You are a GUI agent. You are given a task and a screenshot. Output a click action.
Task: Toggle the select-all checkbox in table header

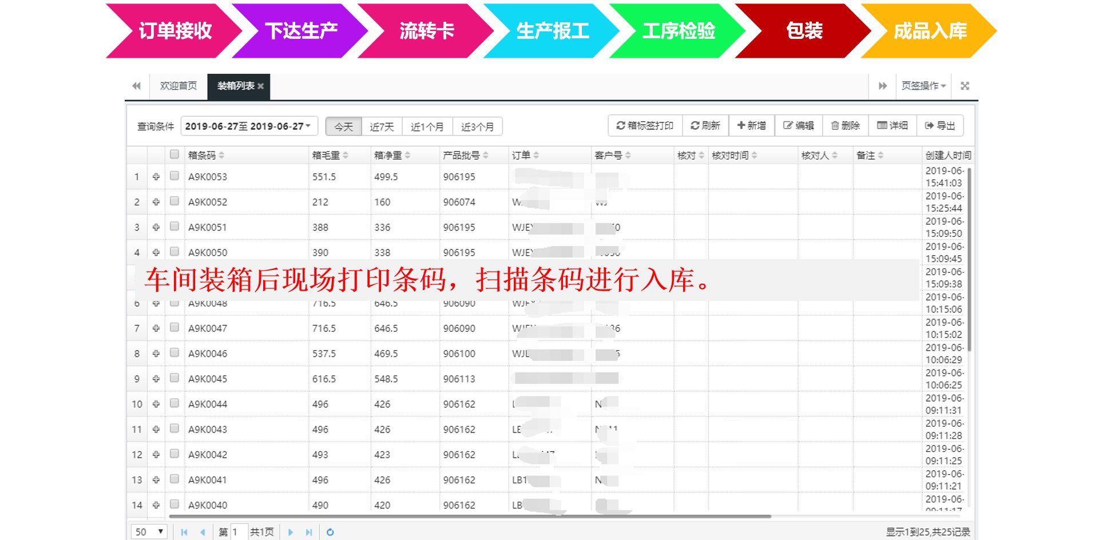coord(175,154)
